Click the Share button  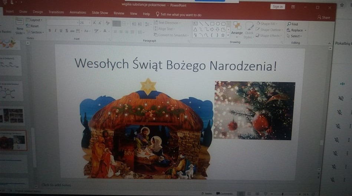pyautogui.click(x=323, y=17)
